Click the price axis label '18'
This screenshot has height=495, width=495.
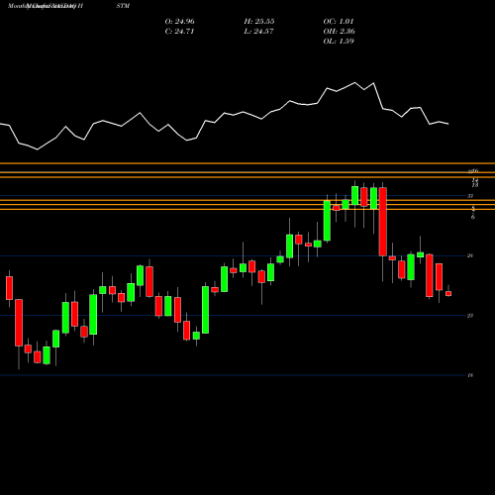pyautogui.click(x=470, y=375)
